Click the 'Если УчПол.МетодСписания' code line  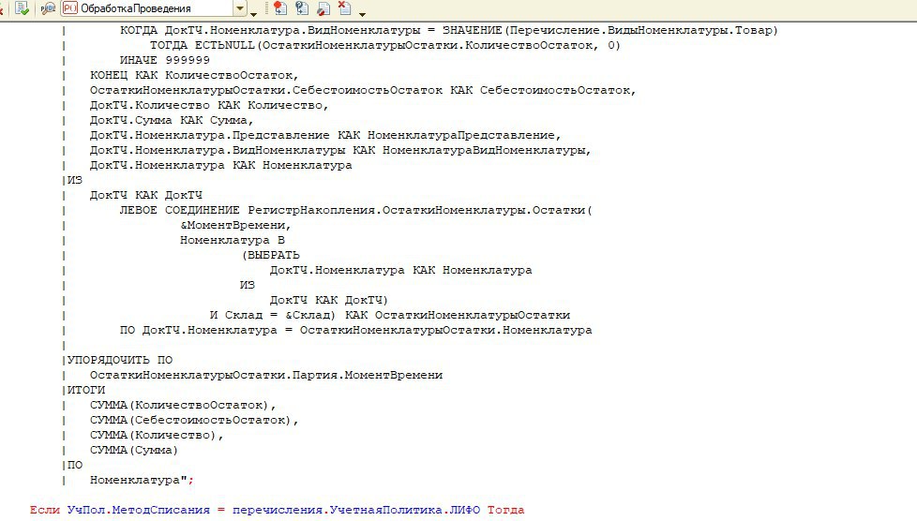[x=278, y=510]
